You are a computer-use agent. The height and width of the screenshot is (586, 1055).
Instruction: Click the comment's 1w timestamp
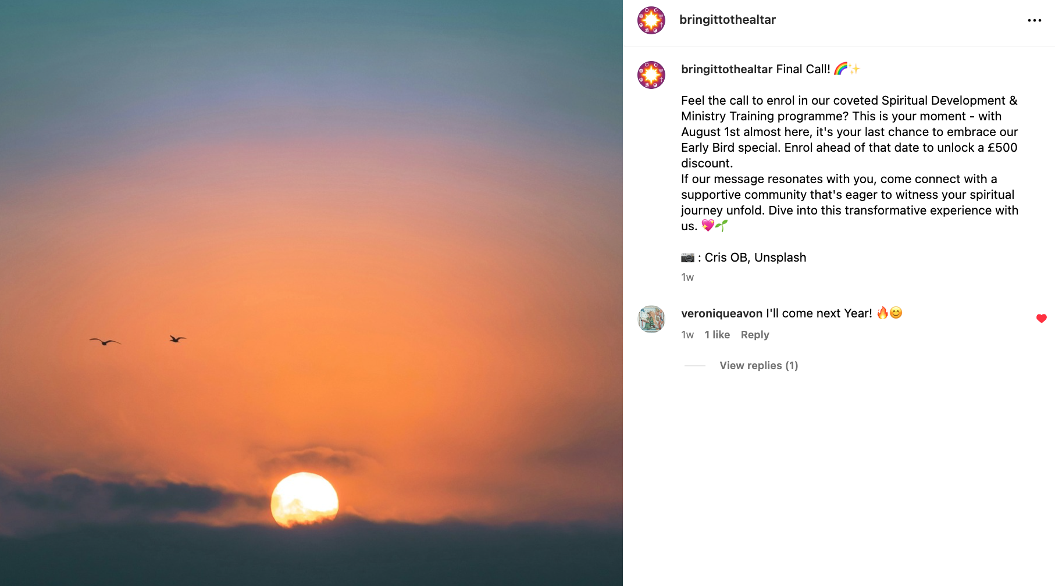(x=687, y=335)
